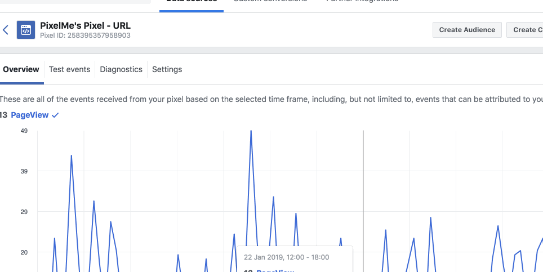Go to the Settings tab
This screenshot has width=543, height=272.
(167, 69)
